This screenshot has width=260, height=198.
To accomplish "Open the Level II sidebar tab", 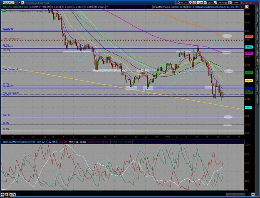I will pyautogui.click(x=258, y=88).
